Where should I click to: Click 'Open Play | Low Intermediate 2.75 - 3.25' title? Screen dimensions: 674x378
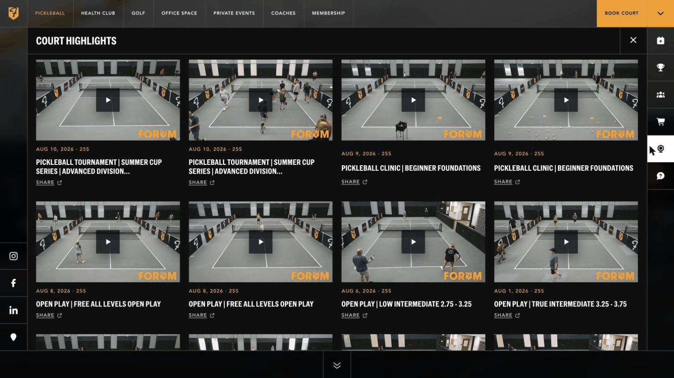pyautogui.click(x=406, y=304)
